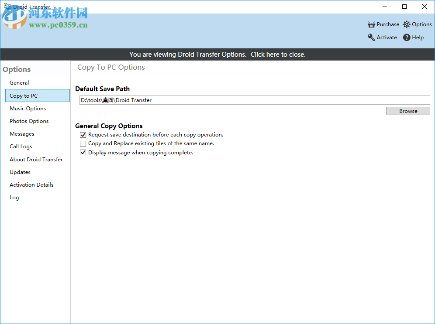435x324 pixels.
Task: Select Photos Options in the sidebar
Action: click(x=29, y=121)
